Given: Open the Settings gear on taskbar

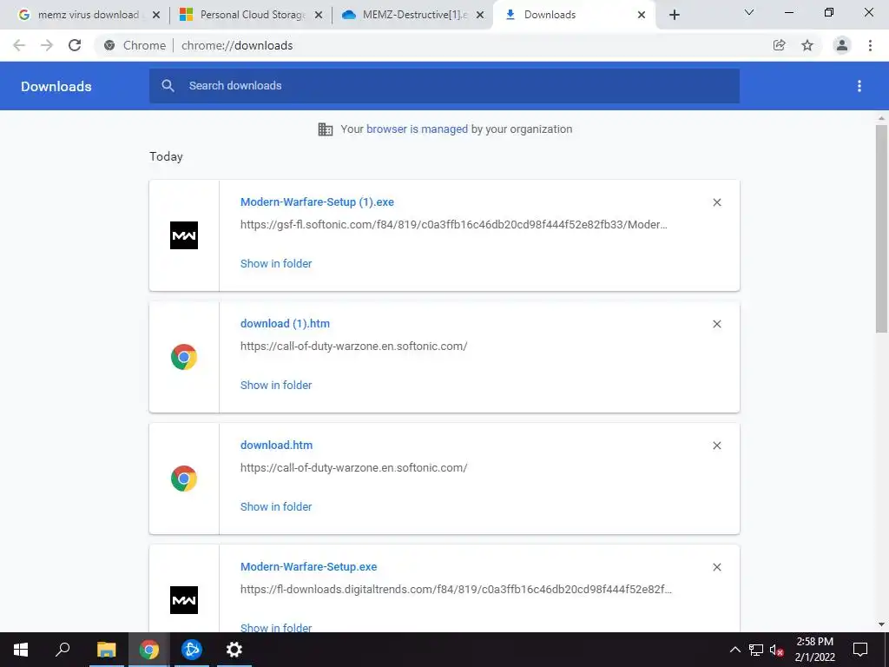Looking at the screenshot, I should [234, 650].
